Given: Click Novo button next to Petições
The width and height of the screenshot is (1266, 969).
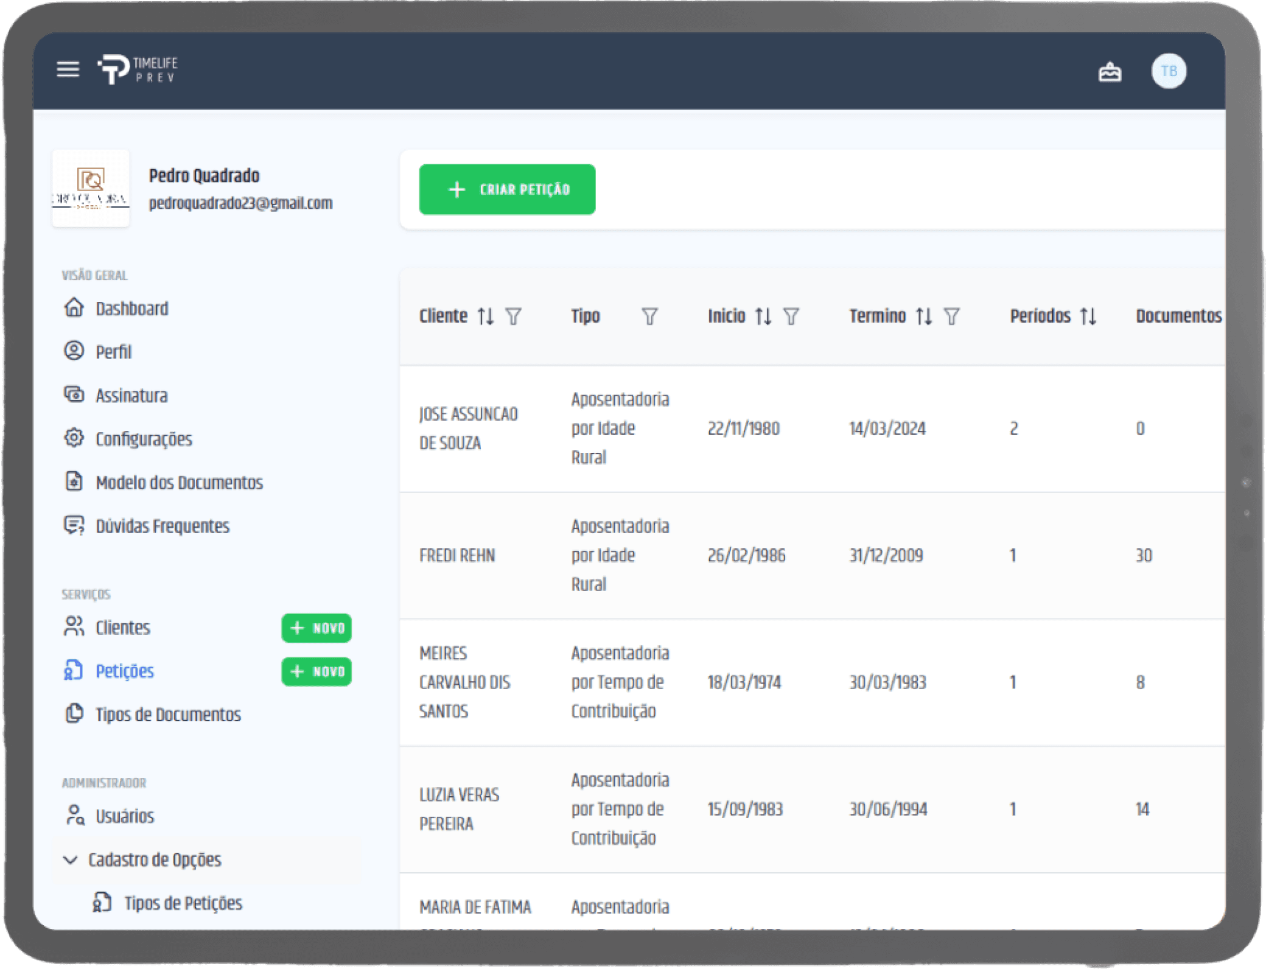Looking at the screenshot, I should click(316, 671).
